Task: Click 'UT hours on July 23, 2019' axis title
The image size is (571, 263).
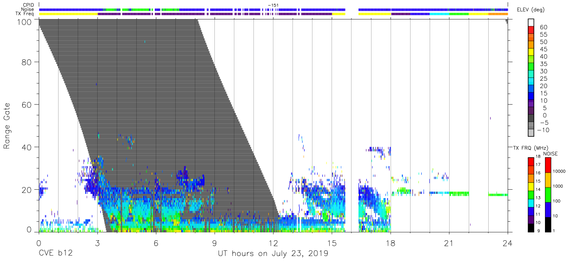Action: (273, 254)
